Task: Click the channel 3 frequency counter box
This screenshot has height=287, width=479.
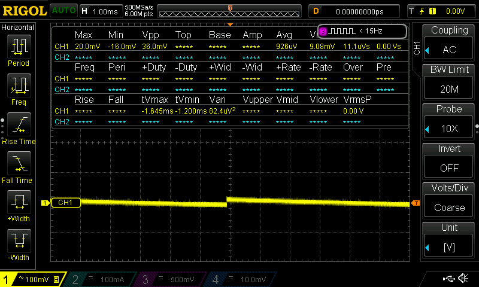Action: point(362,31)
